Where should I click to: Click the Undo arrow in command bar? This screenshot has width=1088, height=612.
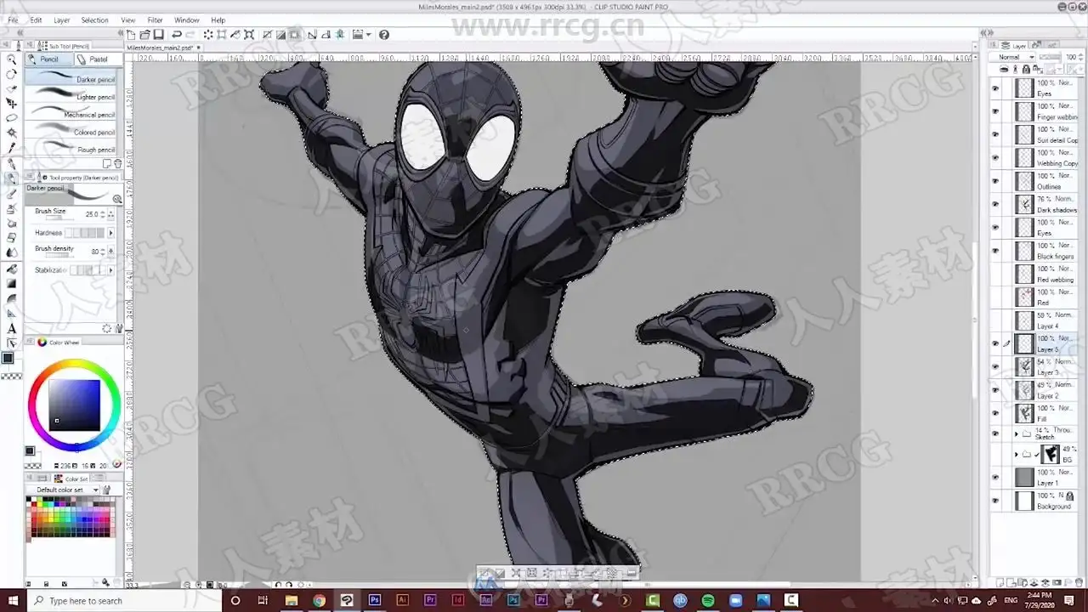point(177,35)
